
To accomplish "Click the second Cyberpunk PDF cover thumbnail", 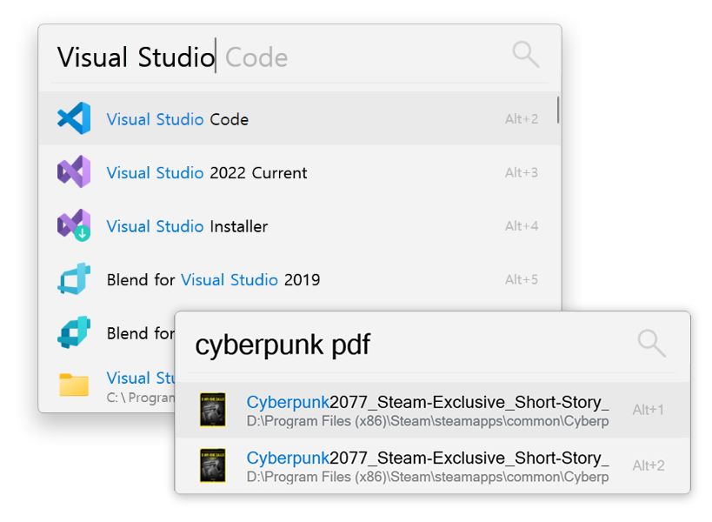I will pyautogui.click(x=212, y=465).
